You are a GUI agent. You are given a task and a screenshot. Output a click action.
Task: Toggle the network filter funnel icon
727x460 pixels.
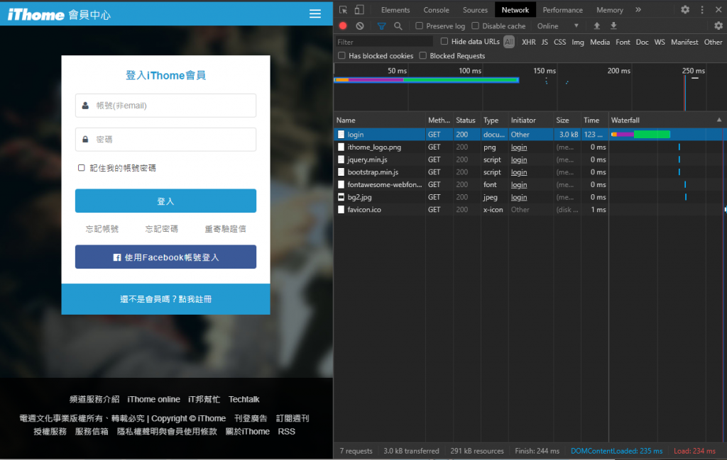(381, 26)
